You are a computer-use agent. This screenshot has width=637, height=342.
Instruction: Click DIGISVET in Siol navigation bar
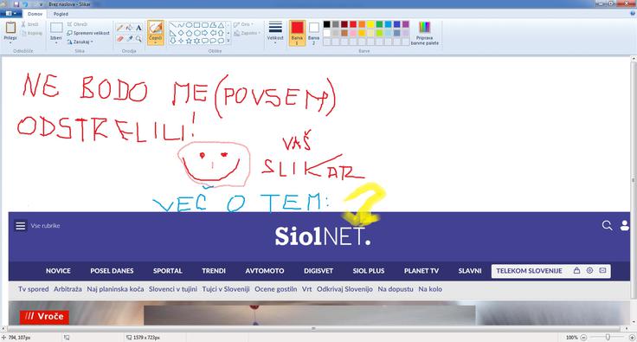(x=318, y=271)
